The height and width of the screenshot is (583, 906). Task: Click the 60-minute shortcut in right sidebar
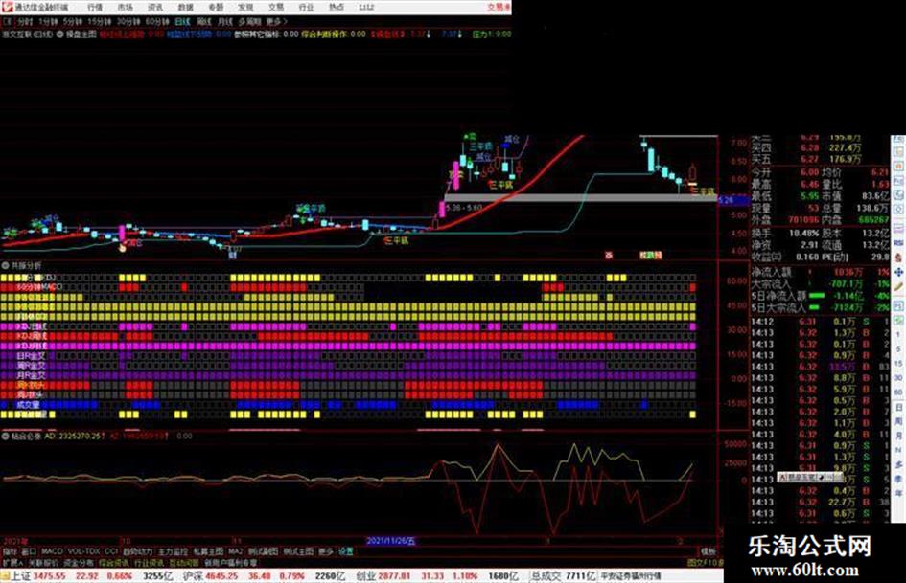pos(898,392)
